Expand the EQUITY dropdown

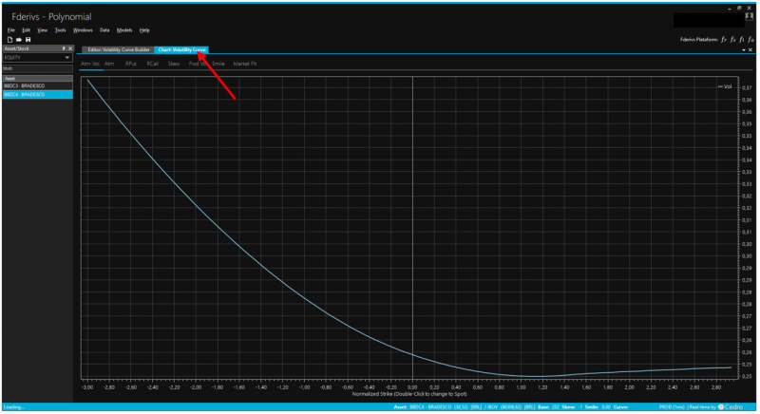pos(66,58)
